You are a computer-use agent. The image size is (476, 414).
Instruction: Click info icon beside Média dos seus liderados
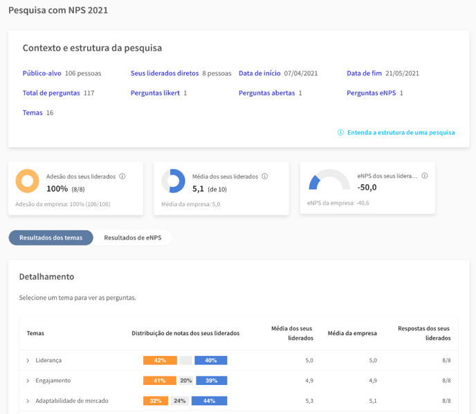pyautogui.click(x=265, y=176)
